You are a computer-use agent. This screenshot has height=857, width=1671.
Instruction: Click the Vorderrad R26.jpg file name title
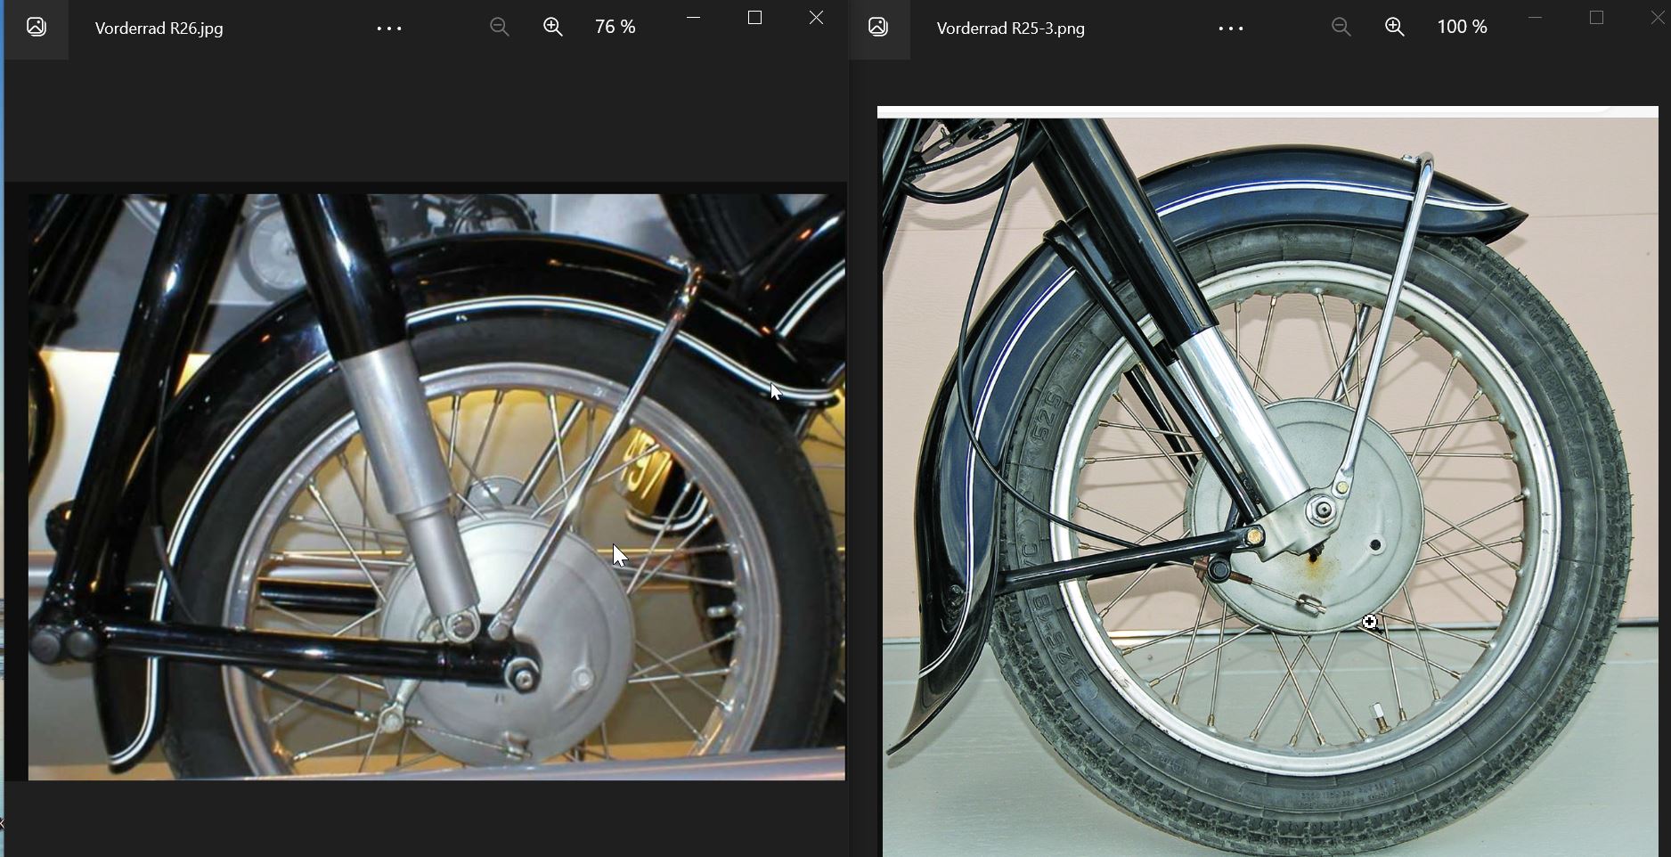pyautogui.click(x=159, y=29)
